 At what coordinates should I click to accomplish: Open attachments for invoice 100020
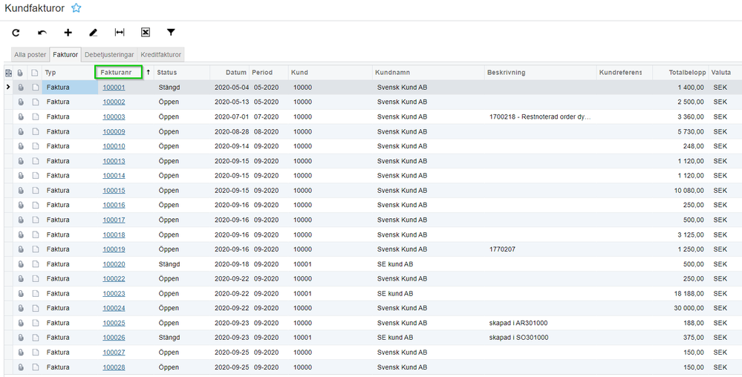pos(20,264)
